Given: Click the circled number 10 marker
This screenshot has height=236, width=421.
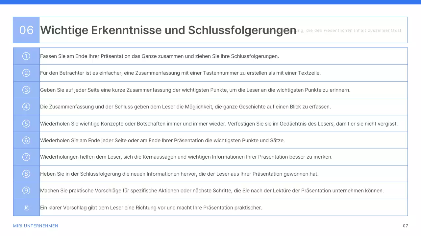Looking at the screenshot, I should 26,207.
